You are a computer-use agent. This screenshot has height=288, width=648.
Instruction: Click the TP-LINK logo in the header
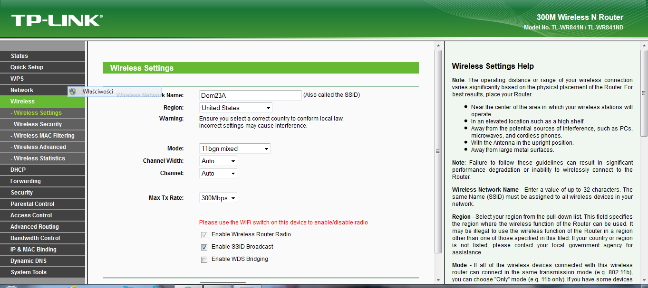click(x=57, y=20)
